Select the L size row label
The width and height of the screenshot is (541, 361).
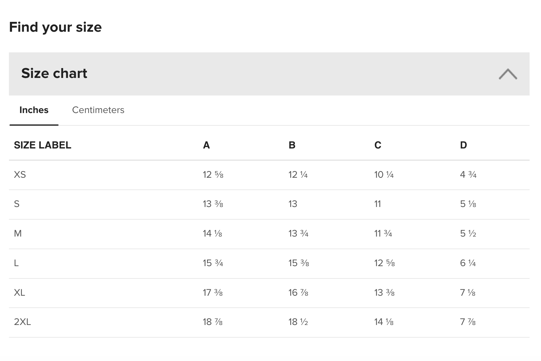(16, 263)
